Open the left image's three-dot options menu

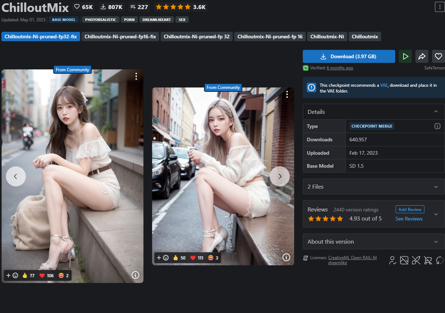click(136, 76)
